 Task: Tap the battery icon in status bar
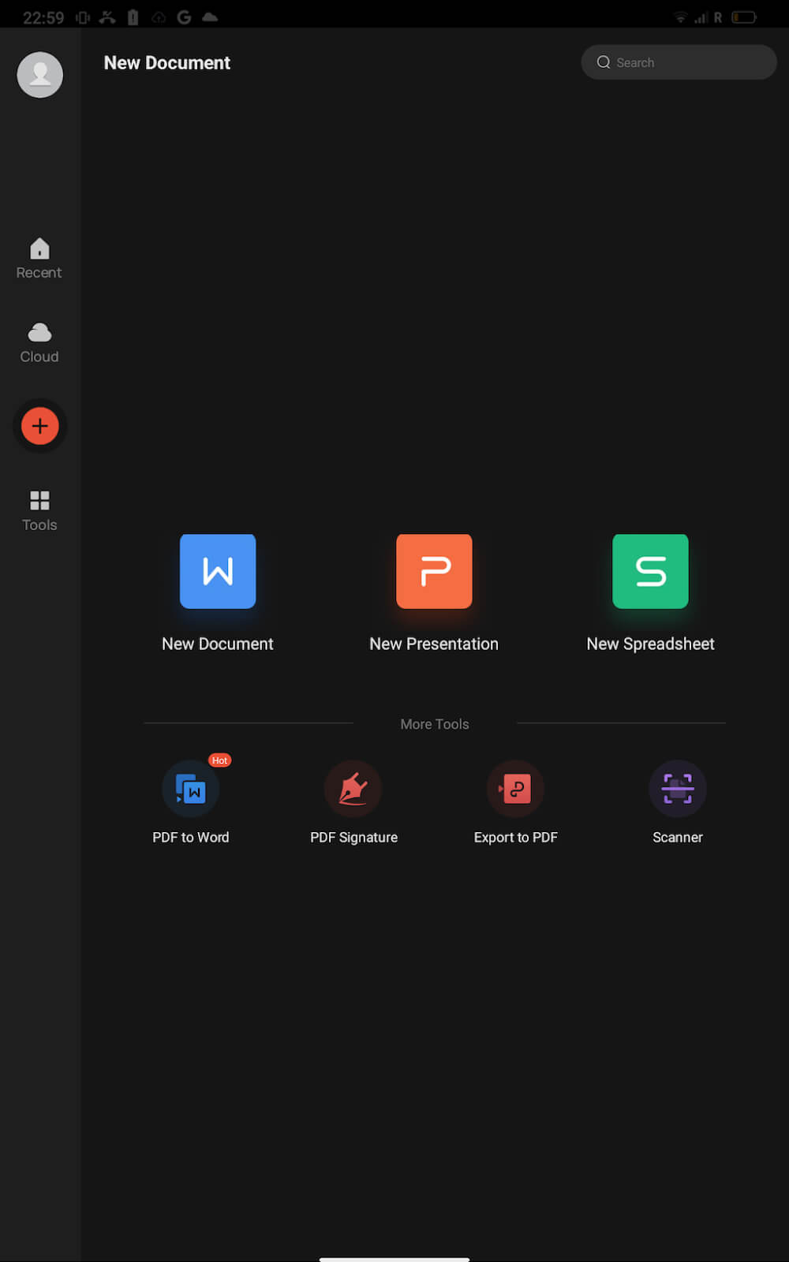coord(743,17)
